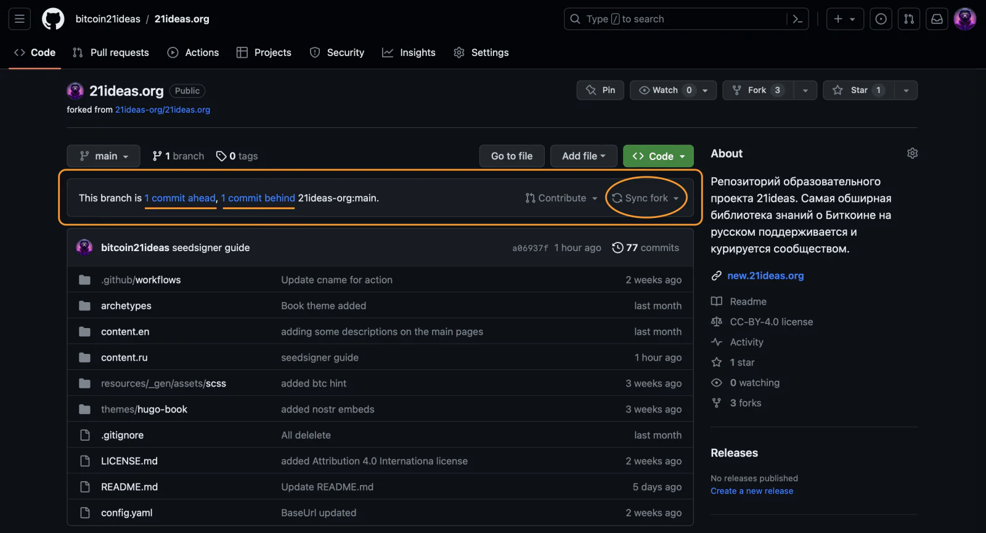Click the pulse icon next to Activity

click(716, 342)
